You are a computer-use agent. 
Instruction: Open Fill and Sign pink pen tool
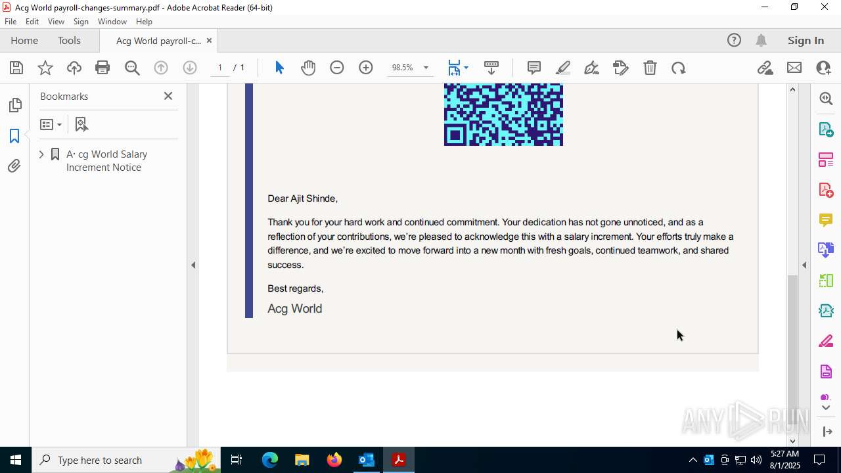826,342
